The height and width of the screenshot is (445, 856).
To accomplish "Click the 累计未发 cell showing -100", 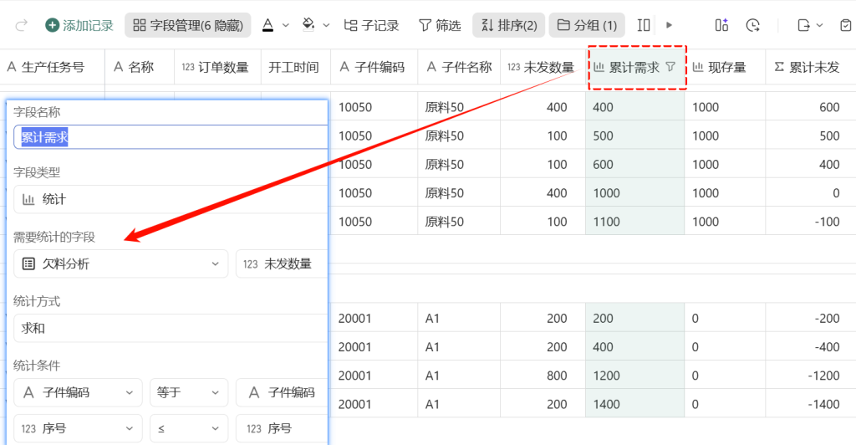I will point(811,221).
